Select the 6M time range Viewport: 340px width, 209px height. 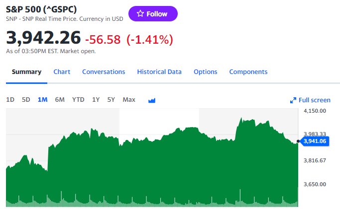point(60,100)
